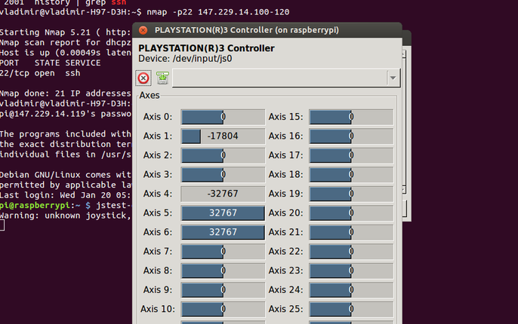Click the Axis 4 bar showing -32767

coord(223,194)
